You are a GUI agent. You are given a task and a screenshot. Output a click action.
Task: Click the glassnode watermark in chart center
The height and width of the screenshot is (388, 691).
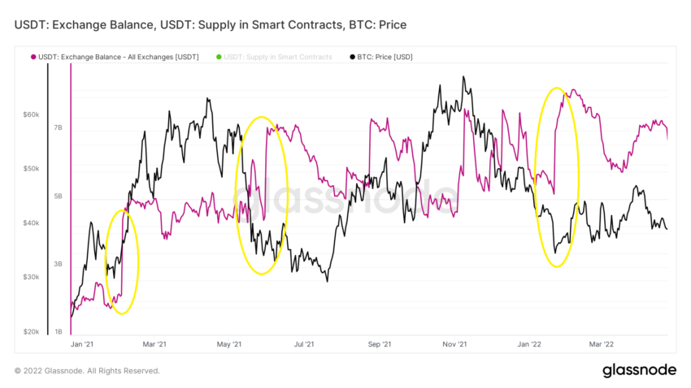[345, 196]
